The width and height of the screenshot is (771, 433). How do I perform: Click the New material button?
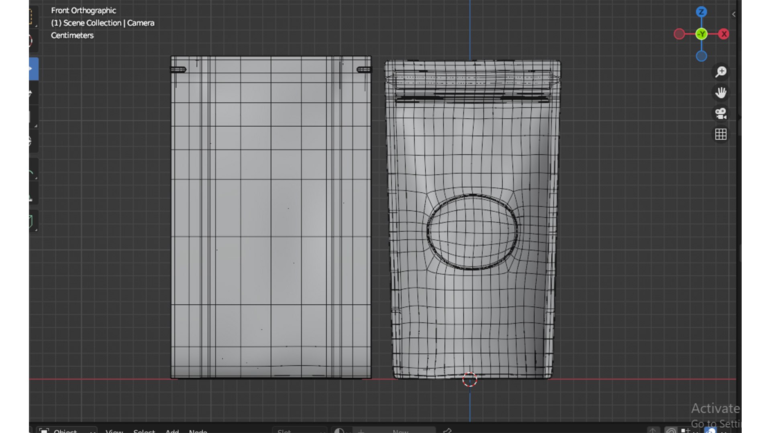tap(395, 430)
